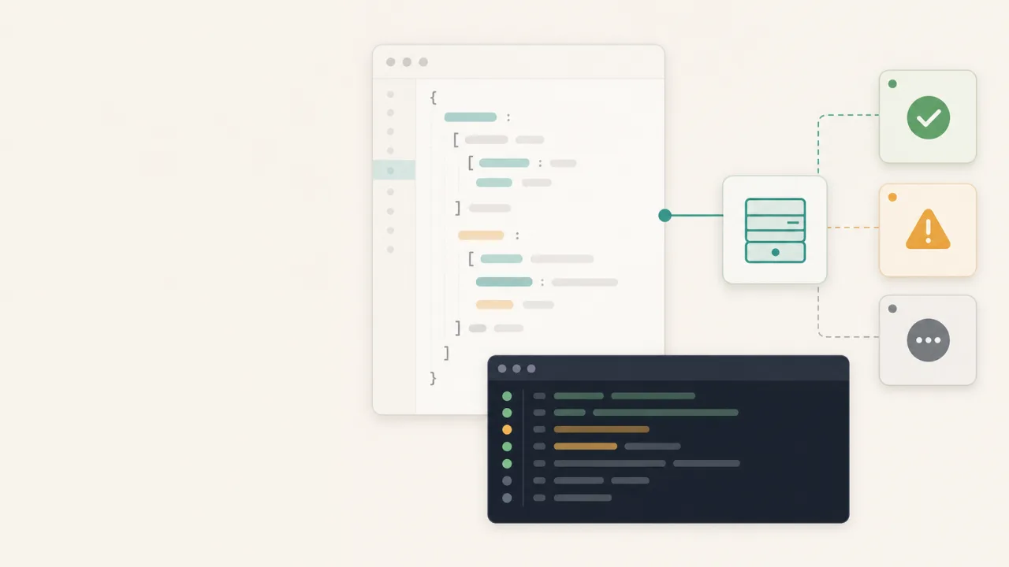The width and height of the screenshot is (1009, 567).
Task: Click the top teal key pill after the brace
Action: tap(471, 117)
